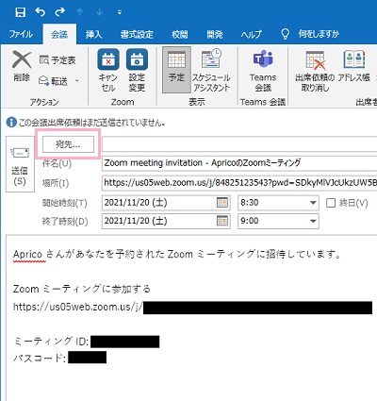Switch to the 校閲 tab

coord(179,34)
